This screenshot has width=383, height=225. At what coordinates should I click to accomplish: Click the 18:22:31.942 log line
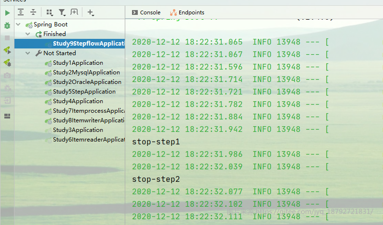(x=230, y=129)
